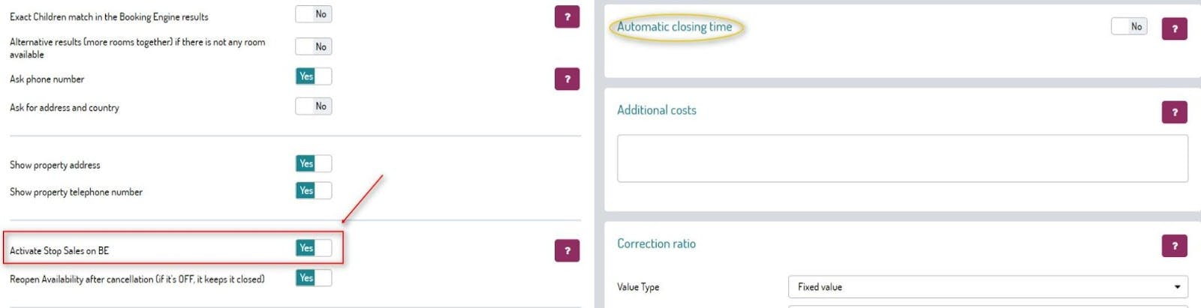Image resolution: width=1201 pixels, height=308 pixels.
Task: Disable Activate Stop Sales on BE
Action: point(314,248)
